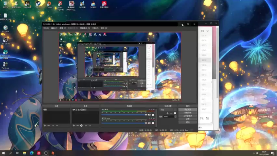The height and width of the screenshot is (156, 277).
Task: Open the 场景集合(S) menu in OBS
Action: [x=85, y=28]
